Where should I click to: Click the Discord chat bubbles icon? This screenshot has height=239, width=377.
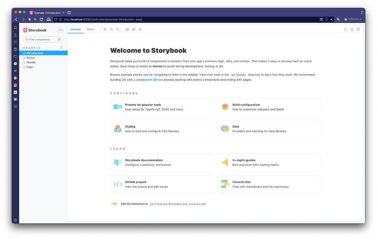coord(225,184)
